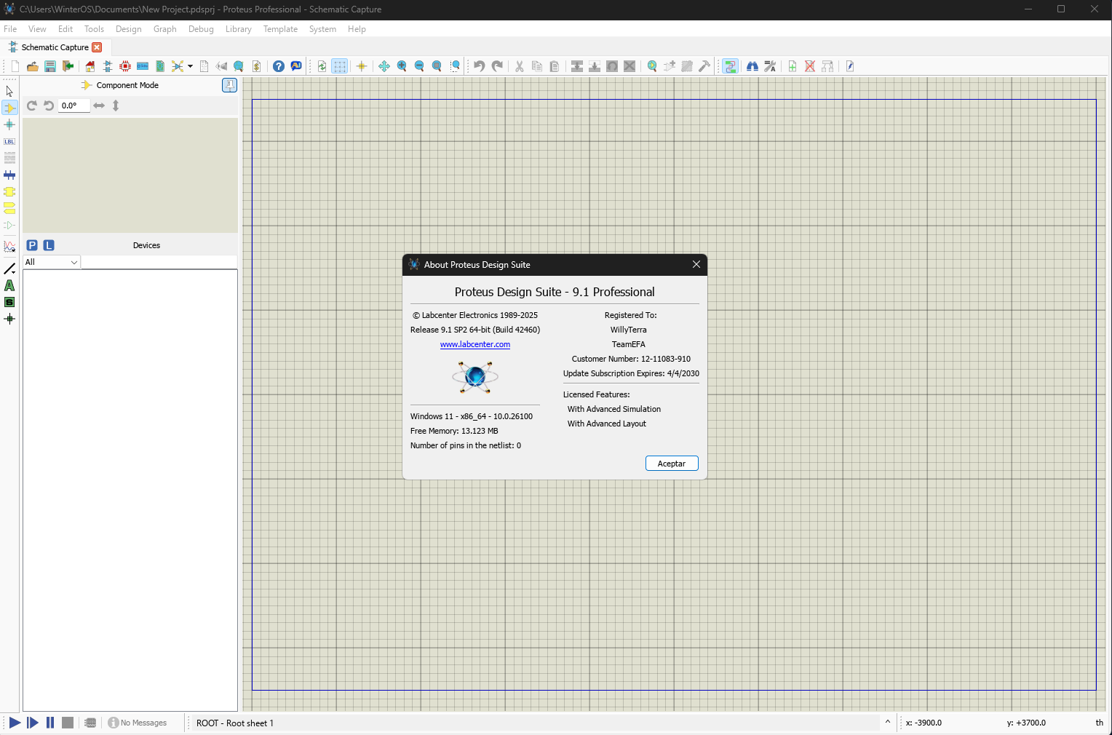Image resolution: width=1112 pixels, height=735 pixels.
Task: Click the New Project toolbar icon
Action: (x=15, y=66)
